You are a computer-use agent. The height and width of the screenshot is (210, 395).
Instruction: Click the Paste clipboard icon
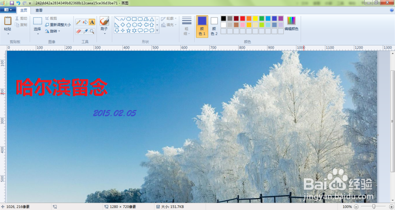tap(8, 21)
